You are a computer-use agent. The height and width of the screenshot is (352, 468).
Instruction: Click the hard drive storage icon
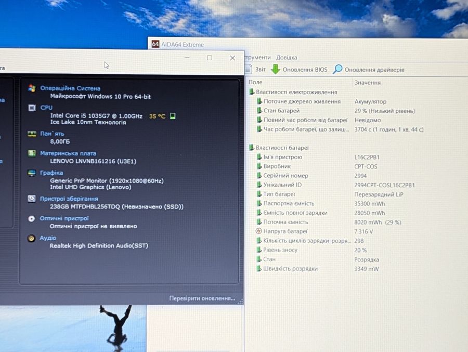point(32,199)
